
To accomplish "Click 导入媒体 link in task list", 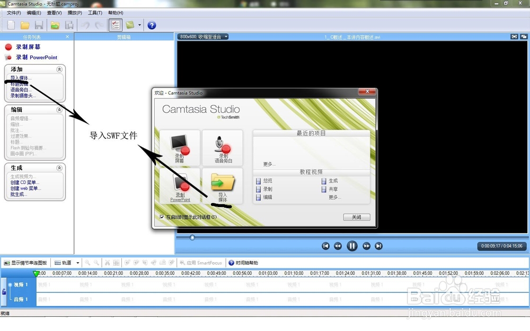I will 21,78.
